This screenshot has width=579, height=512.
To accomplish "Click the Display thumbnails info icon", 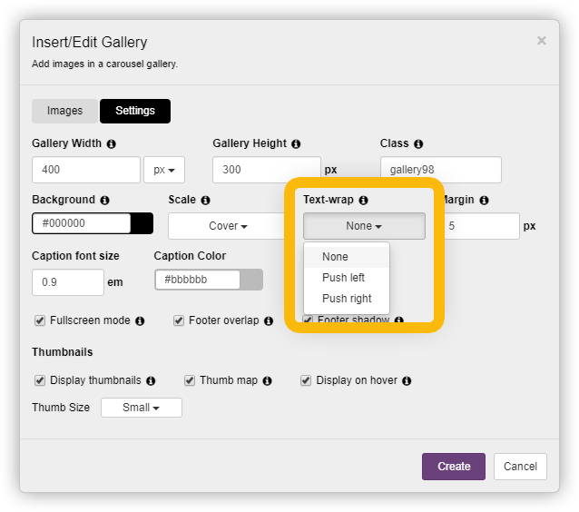I will pos(151,381).
